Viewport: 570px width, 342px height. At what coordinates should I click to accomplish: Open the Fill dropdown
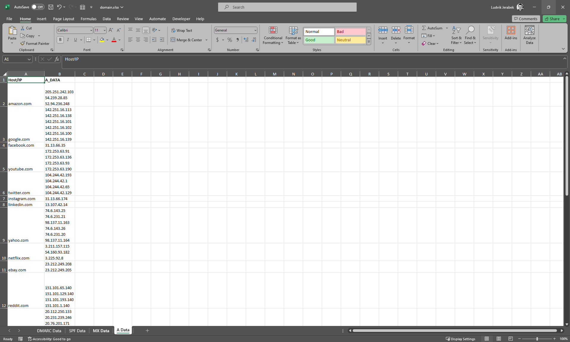coord(428,36)
